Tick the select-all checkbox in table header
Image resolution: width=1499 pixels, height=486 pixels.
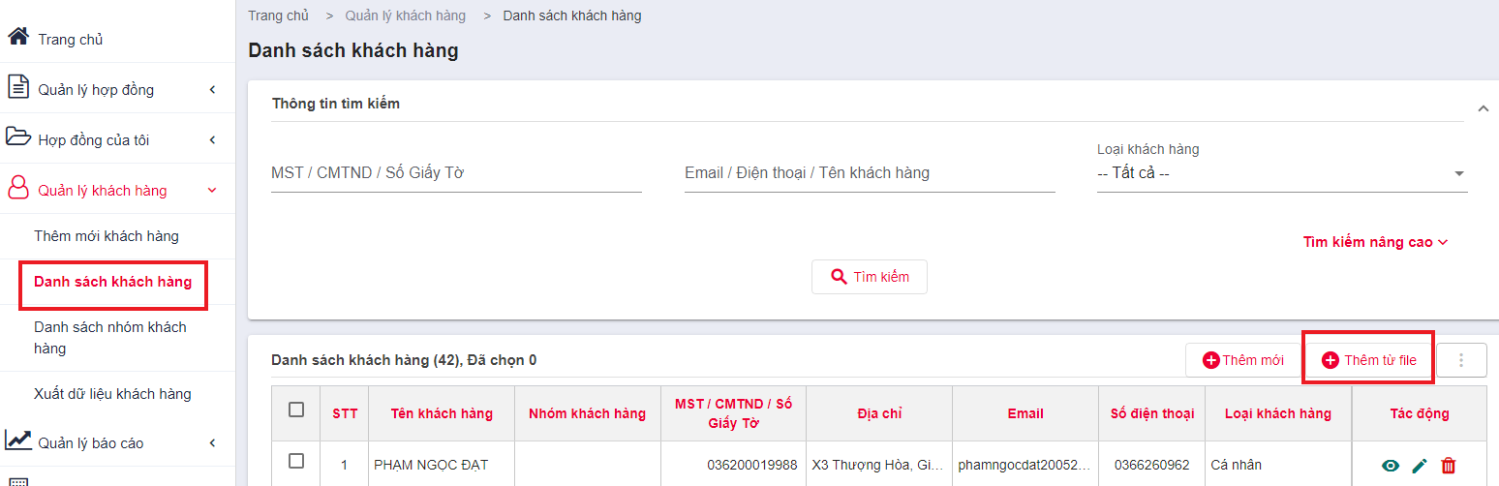click(x=296, y=410)
